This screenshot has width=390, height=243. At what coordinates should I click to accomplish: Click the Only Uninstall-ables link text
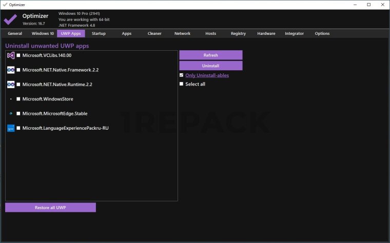tap(207, 75)
